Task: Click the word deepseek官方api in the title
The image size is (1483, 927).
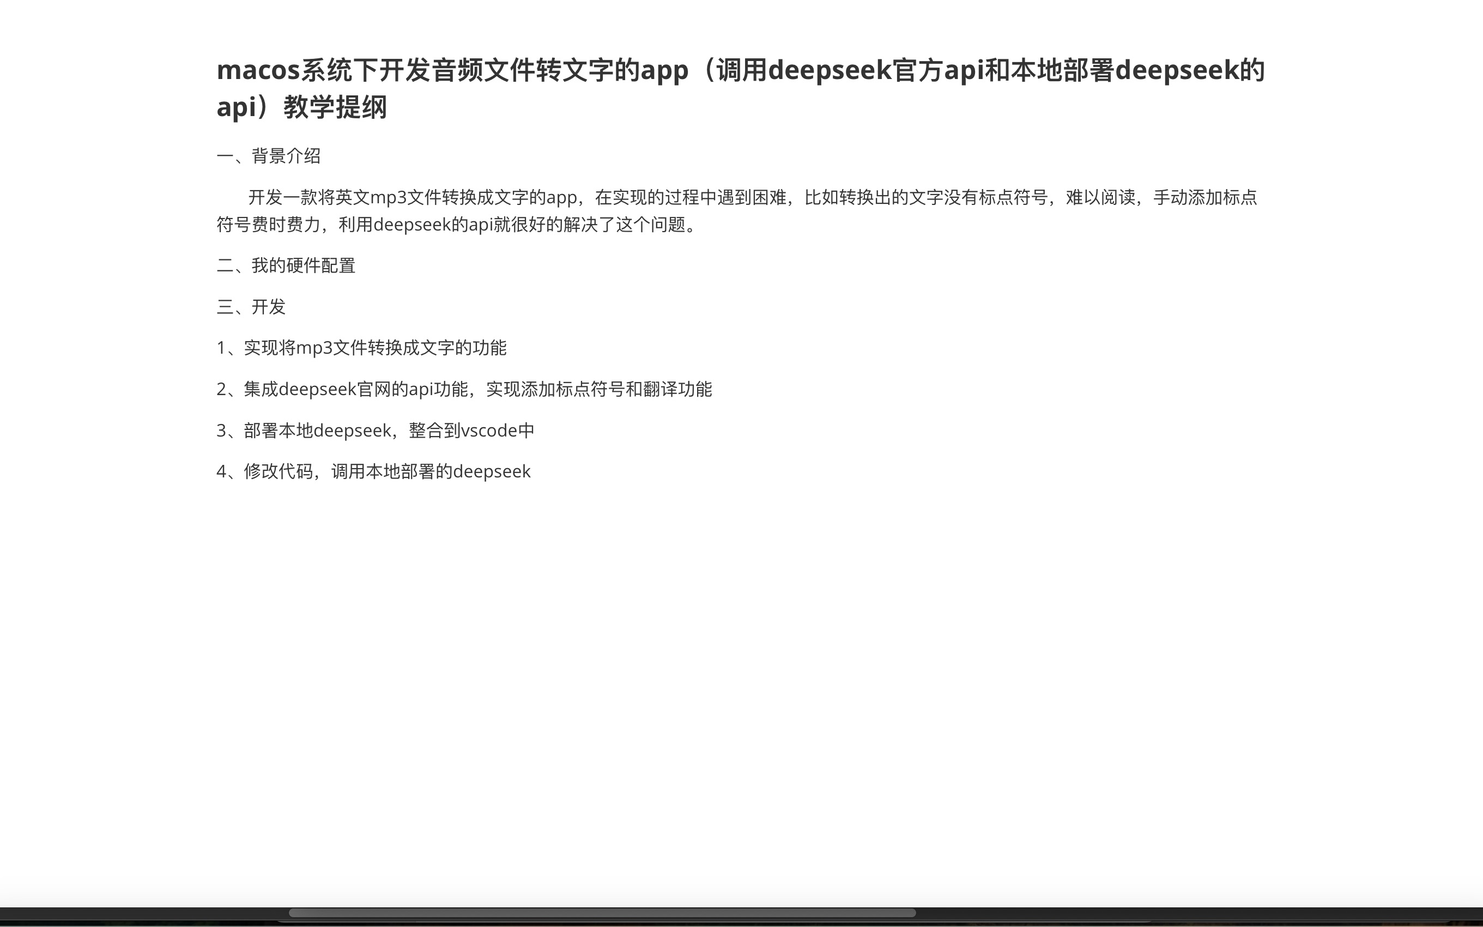Action: tap(875, 70)
